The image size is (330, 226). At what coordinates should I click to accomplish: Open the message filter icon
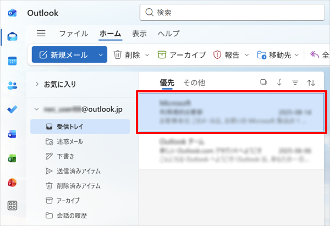tap(295, 82)
